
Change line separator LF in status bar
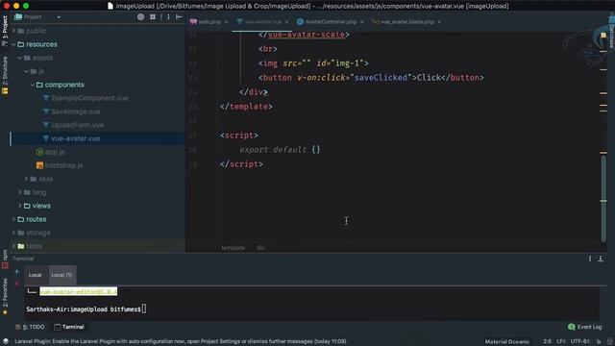click(561, 342)
